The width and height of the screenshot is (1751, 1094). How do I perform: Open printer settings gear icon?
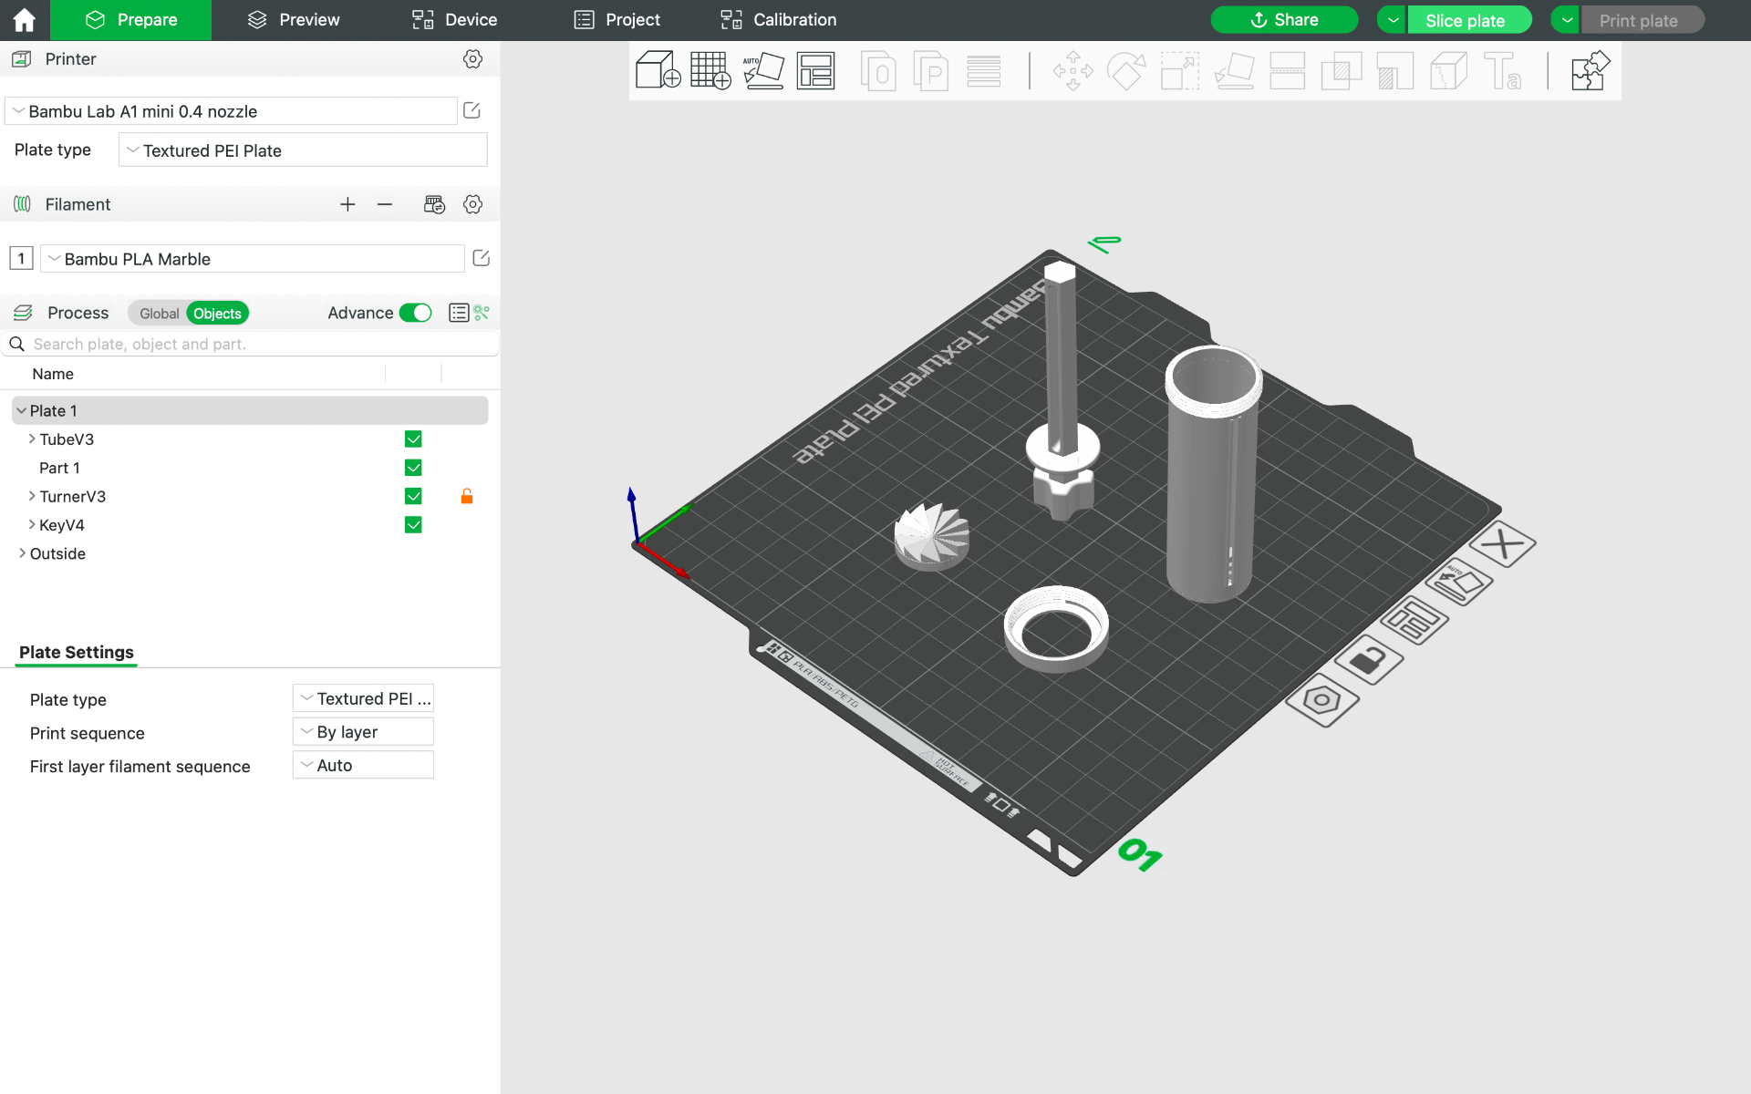click(472, 58)
